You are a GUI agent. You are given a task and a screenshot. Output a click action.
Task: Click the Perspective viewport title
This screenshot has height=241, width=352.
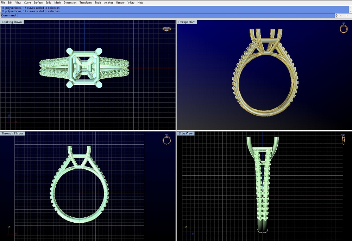click(187, 22)
